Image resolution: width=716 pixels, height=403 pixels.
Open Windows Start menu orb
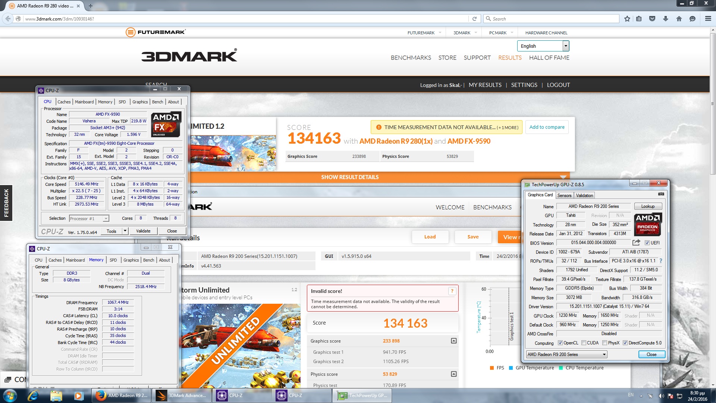tap(10, 395)
